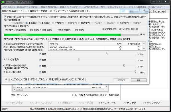The height and width of the screenshot is (112, 171).
Task: Click the 87 % power usage progress bar
Action: coord(71,35)
